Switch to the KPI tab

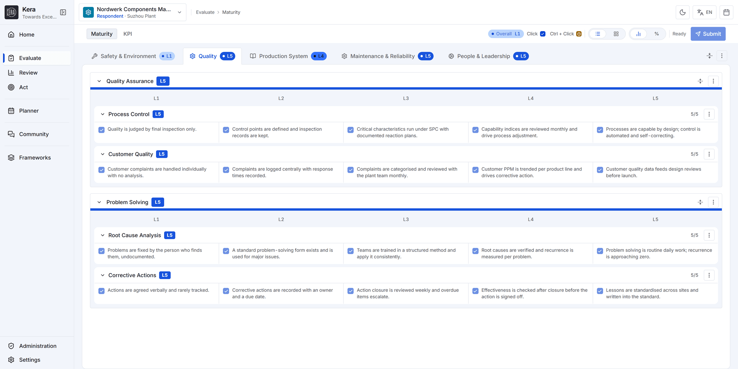(128, 34)
